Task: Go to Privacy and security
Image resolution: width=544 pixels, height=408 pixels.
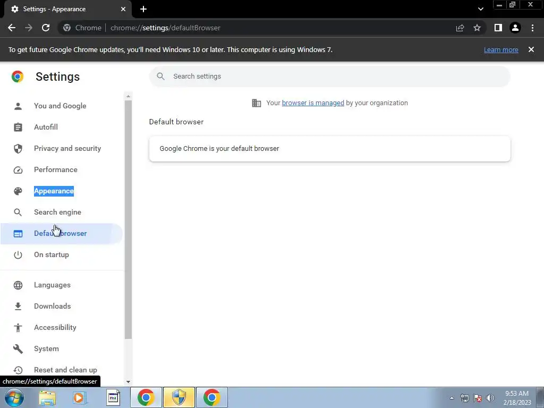Action: pyautogui.click(x=67, y=149)
